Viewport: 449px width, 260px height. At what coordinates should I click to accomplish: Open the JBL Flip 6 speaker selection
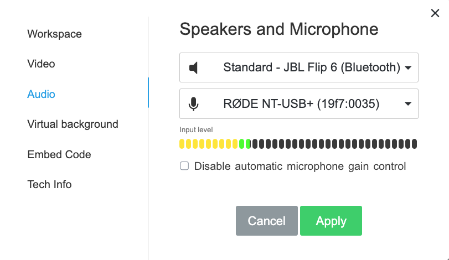[311, 68]
